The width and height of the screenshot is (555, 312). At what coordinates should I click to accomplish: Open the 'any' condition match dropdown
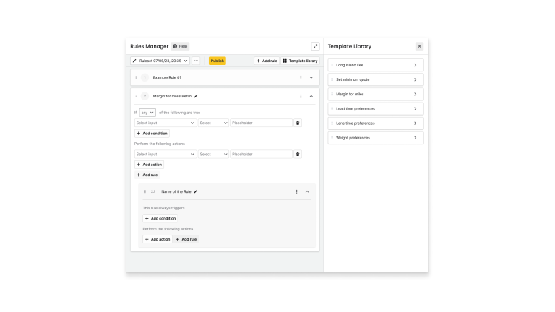click(x=147, y=113)
